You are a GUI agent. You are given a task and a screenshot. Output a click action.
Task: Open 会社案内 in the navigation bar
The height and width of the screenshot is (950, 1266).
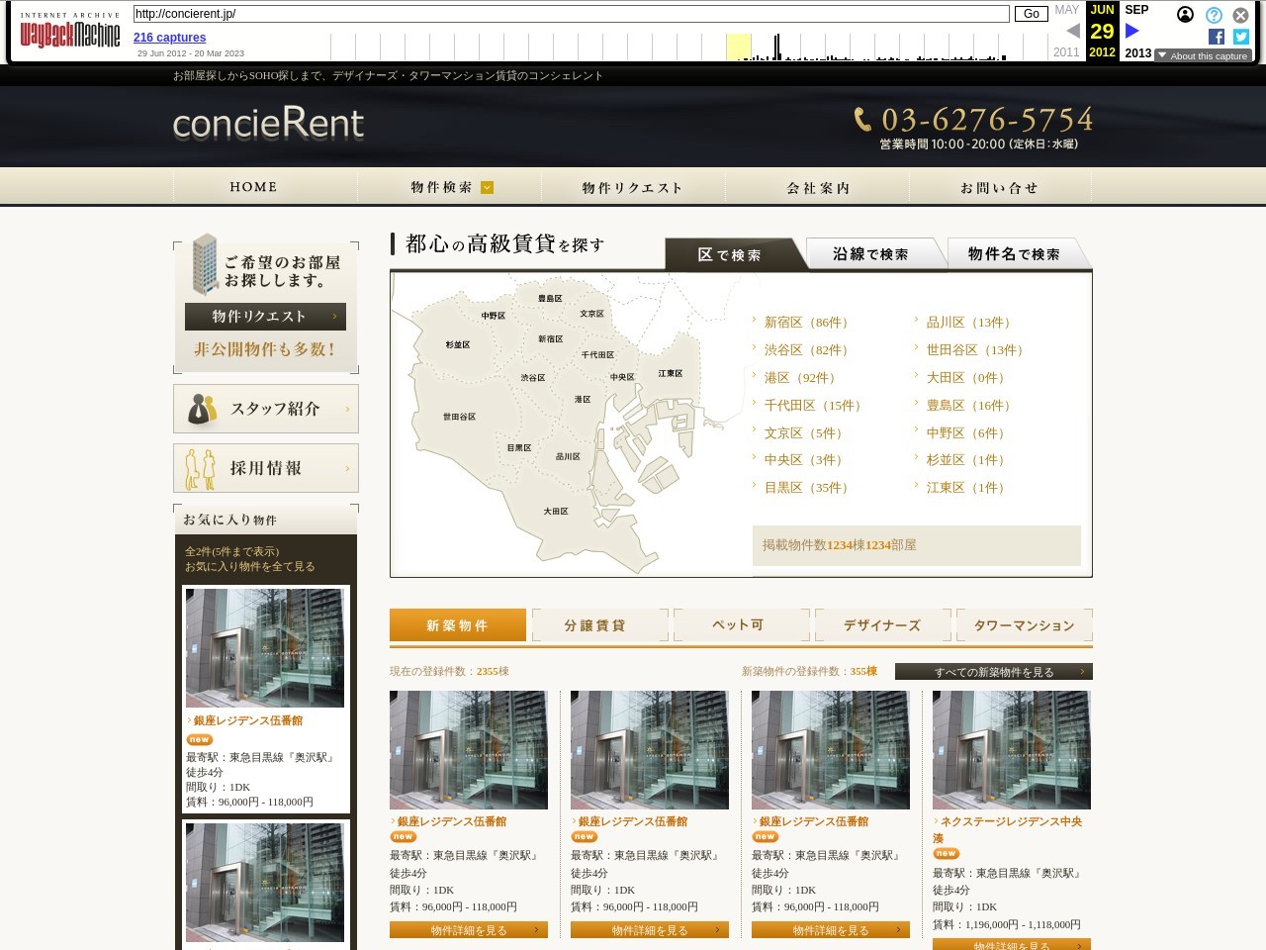(x=818, y=187)
